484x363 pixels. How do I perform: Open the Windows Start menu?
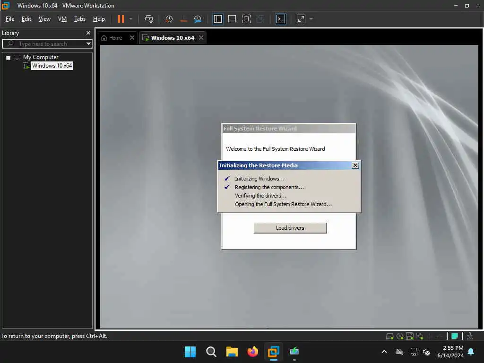pos(190,352)
